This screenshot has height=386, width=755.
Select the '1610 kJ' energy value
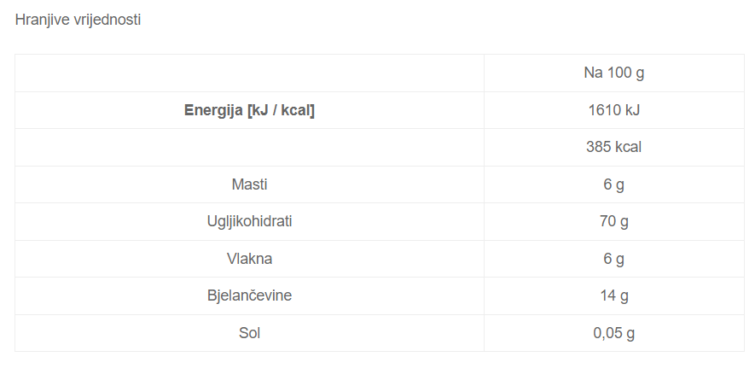pyautogui.click(x=613, y=110)
